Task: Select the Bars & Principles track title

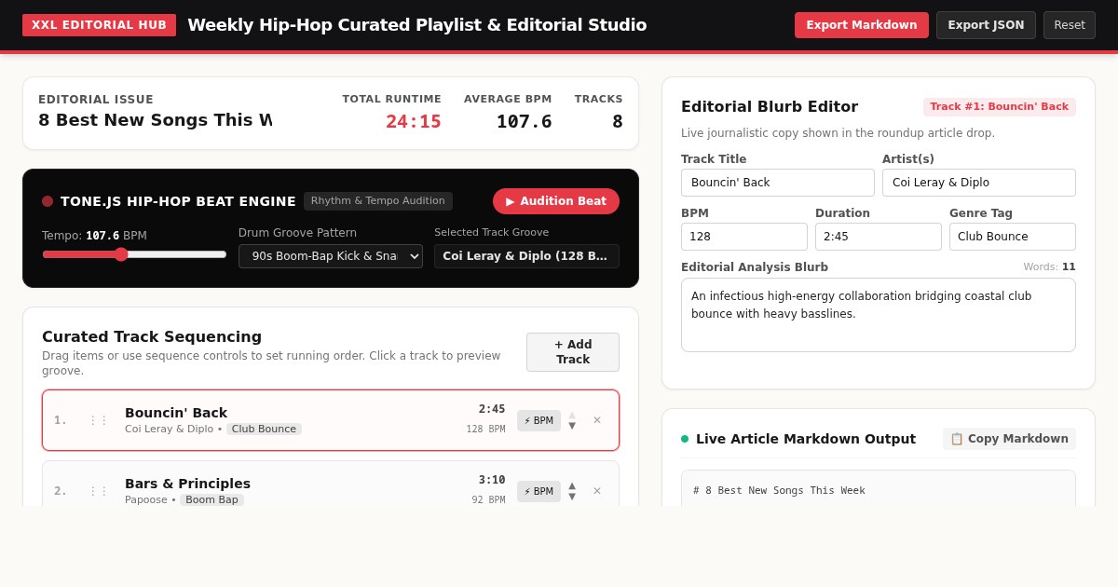Action: tap(187, 484)
